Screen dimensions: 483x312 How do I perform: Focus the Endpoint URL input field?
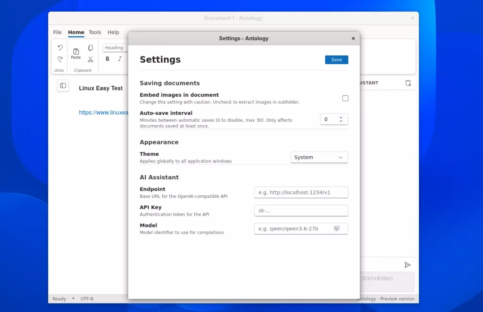pos(301,193)
